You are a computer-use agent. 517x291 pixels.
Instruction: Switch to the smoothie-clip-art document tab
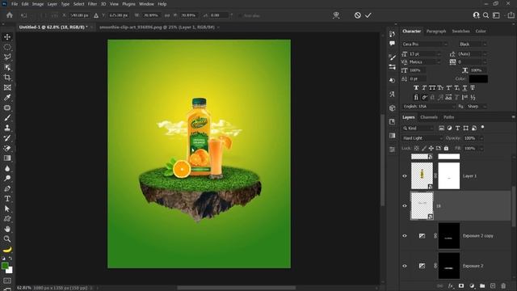click(x=157, y=27)
